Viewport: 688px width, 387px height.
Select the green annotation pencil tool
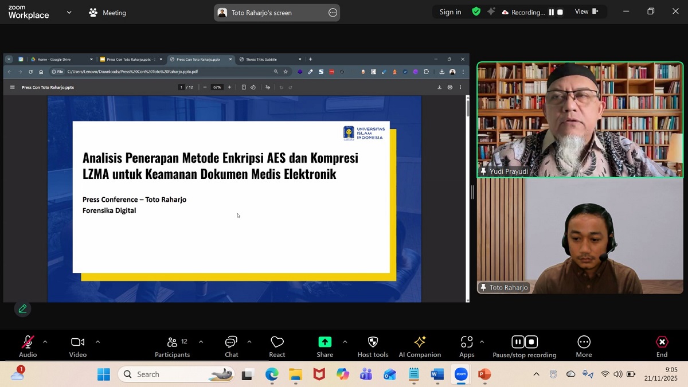(x=22, y=308)
